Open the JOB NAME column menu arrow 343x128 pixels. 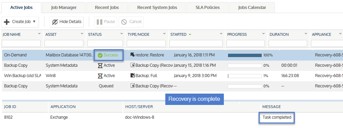39,34
